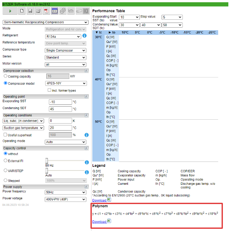
Task: Click the External FI frequency slider handle
Action: tap(47, 161)
